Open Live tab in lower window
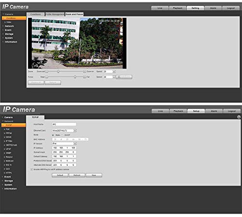The image size is (242, 217). click(160, 111)
